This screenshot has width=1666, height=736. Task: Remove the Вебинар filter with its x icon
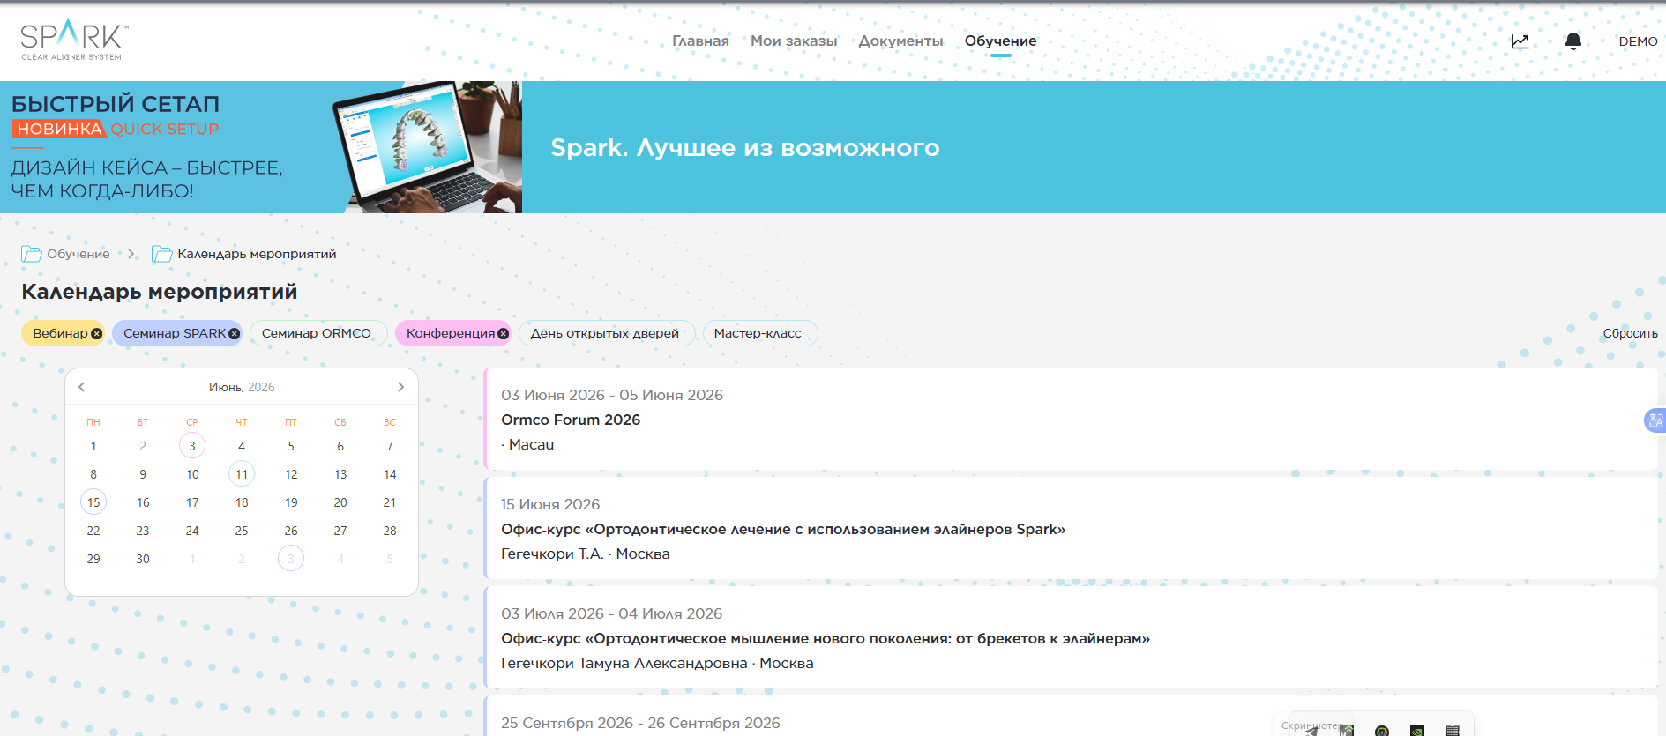coord(96,333)
